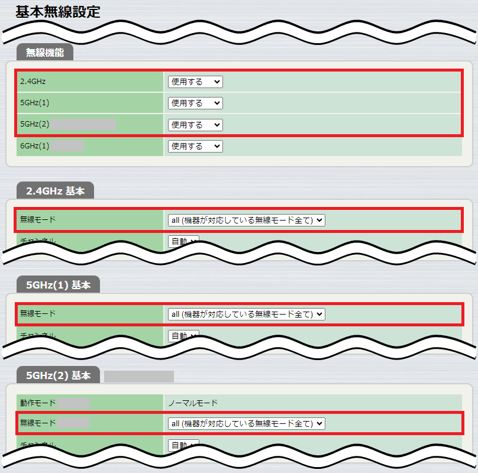Open the 6GHz(1) wireless function dropdown
The width and height of the screenshot is (478, 473).
tap(195, 146)
